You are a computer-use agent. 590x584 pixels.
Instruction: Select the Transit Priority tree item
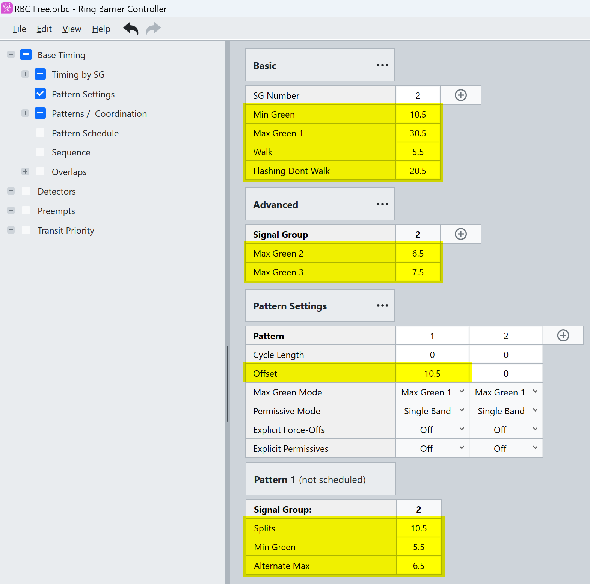[66, 231]
